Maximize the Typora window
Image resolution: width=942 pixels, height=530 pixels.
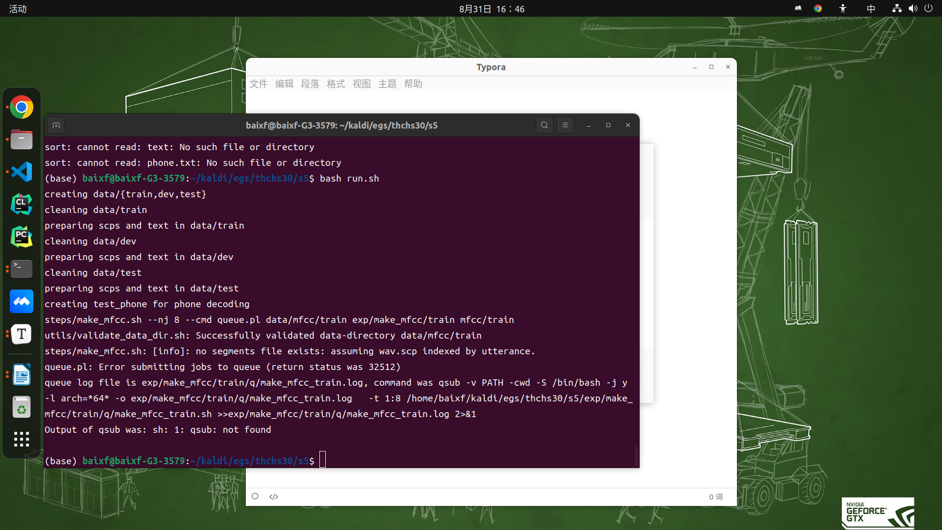[x=711, y=67]
